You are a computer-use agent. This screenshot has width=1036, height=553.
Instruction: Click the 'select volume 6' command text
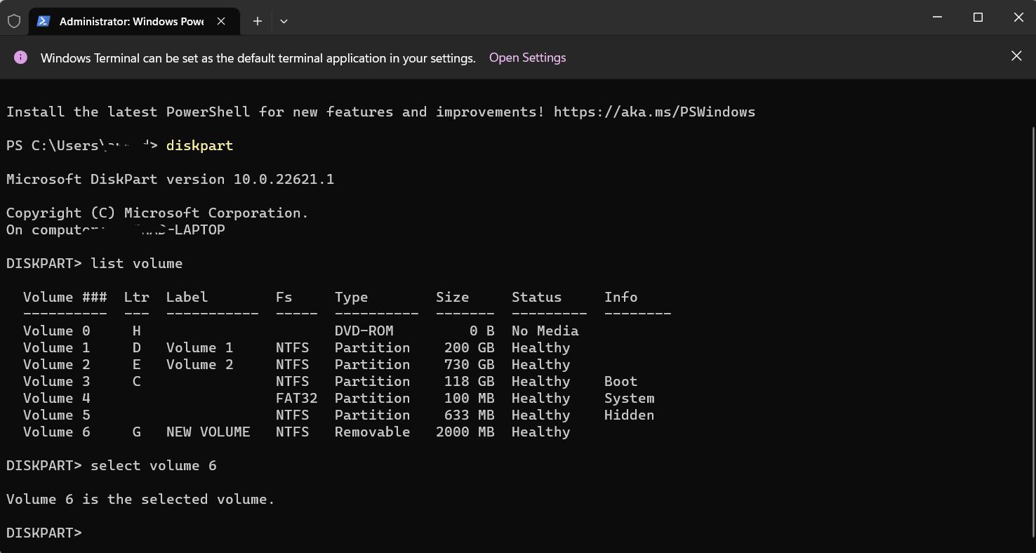pos(153,465)
